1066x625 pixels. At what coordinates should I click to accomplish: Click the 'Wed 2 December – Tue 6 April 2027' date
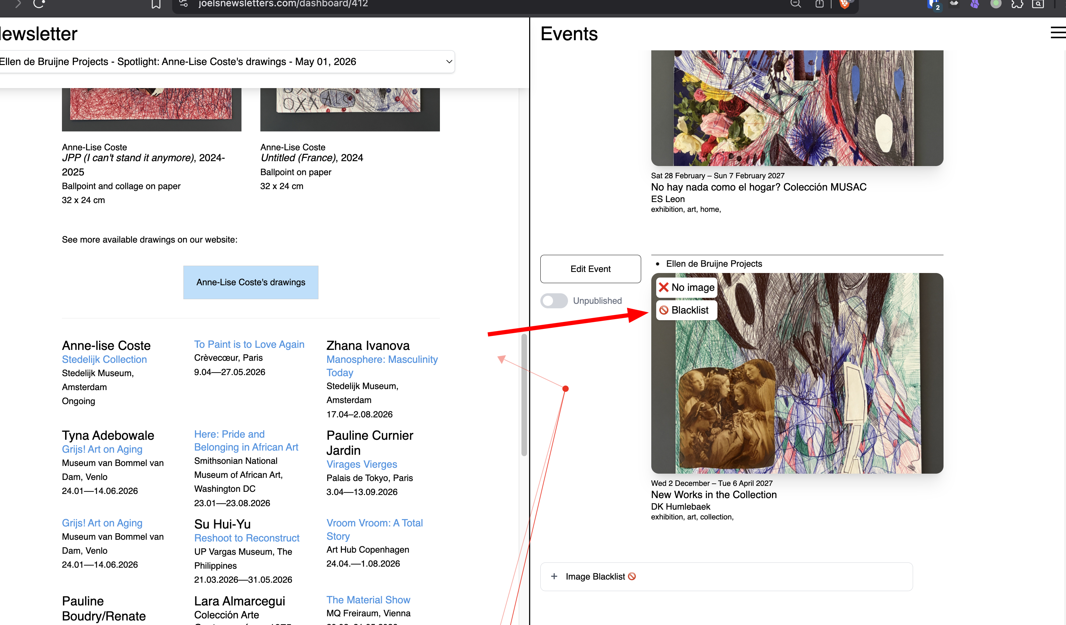point(712,483)
